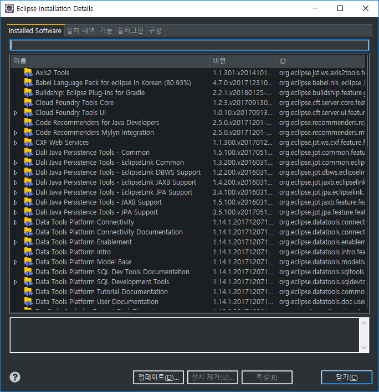This screenshot has height=392, width=379.
Task: Expand the CXF Web Services node
Action: pos(16,143)
